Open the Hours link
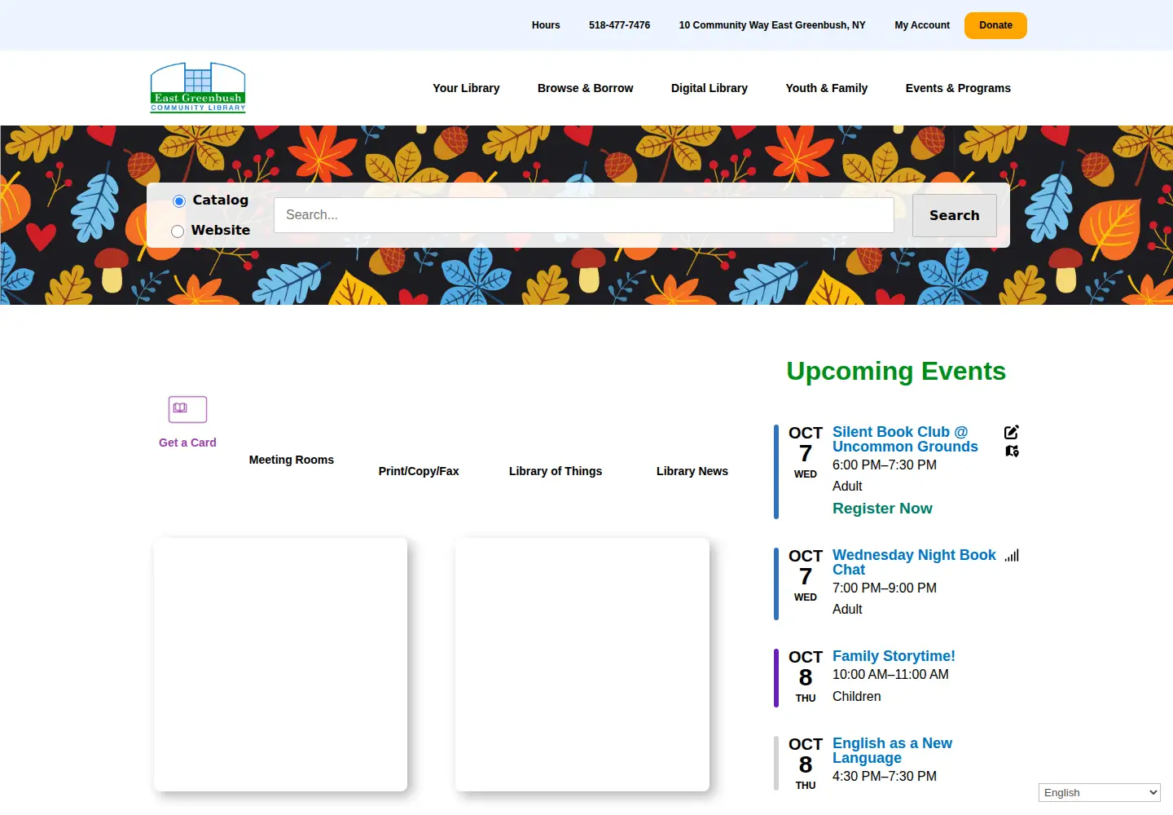This screenshot has height=815, width=1173. [x=546, y=25]
